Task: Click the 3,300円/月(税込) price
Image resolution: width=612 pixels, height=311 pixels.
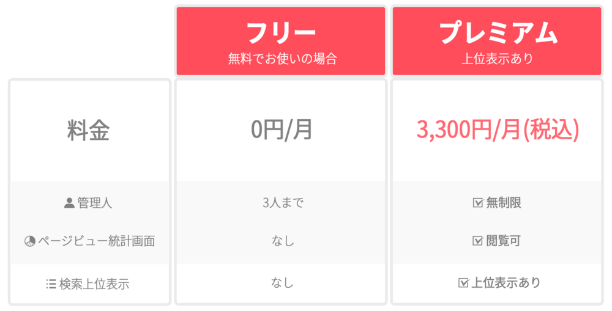Action: point(498,130)
